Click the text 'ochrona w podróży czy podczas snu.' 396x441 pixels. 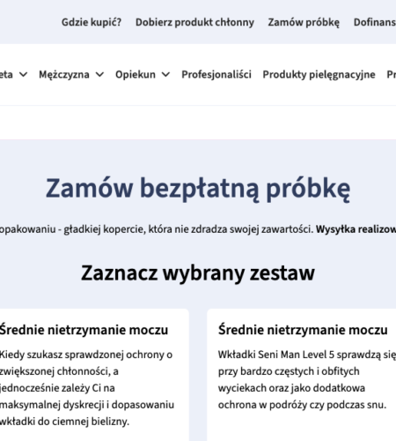pos(302,405)
